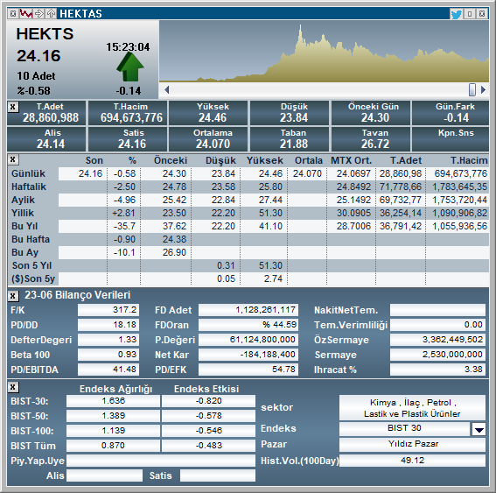Click the Piy.Yap.Uye input field
The height and width of the screenshot is (493, 496).
161,461
